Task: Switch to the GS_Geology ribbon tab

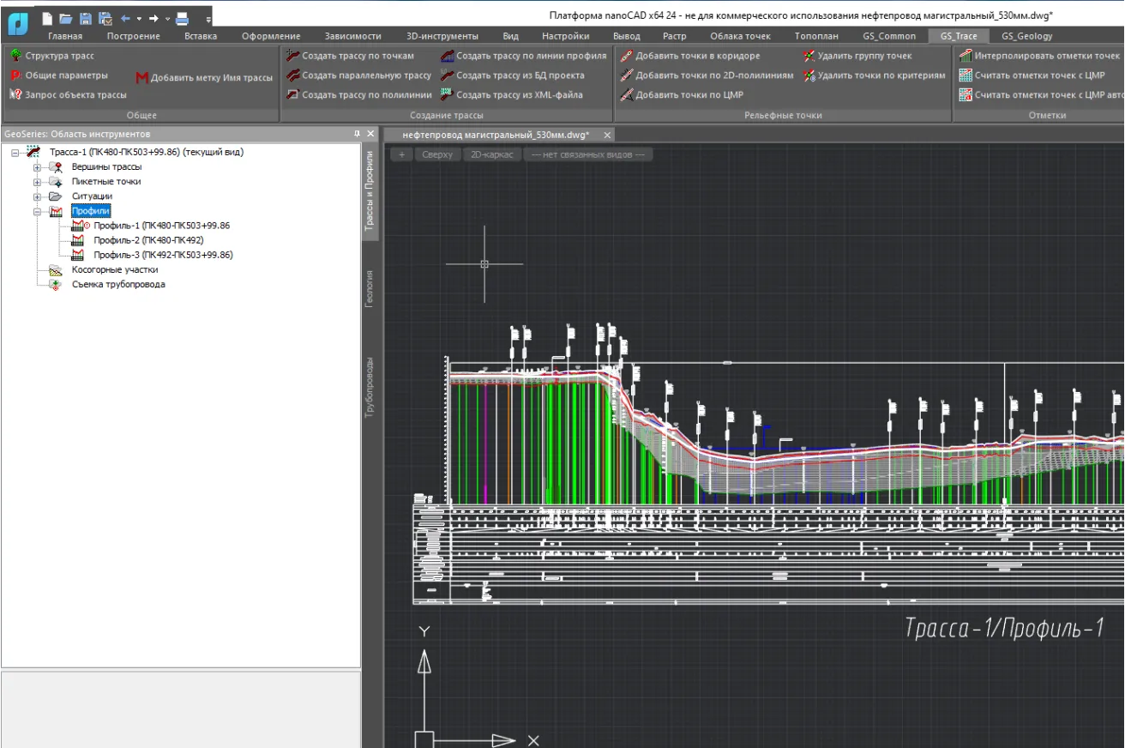Action: (x=1026, y=36)
